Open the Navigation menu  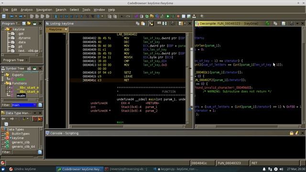point(44,10)
